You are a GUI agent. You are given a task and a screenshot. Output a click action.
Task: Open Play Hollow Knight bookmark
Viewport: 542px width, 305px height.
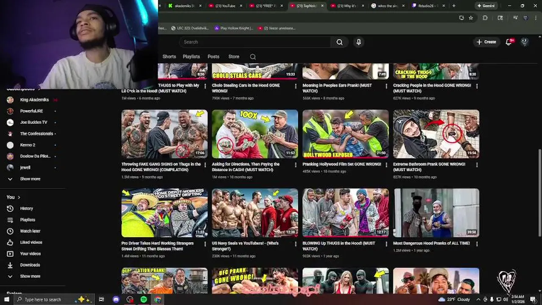234,28
